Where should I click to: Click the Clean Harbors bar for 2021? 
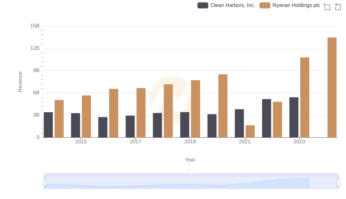(x=239, y=123)
